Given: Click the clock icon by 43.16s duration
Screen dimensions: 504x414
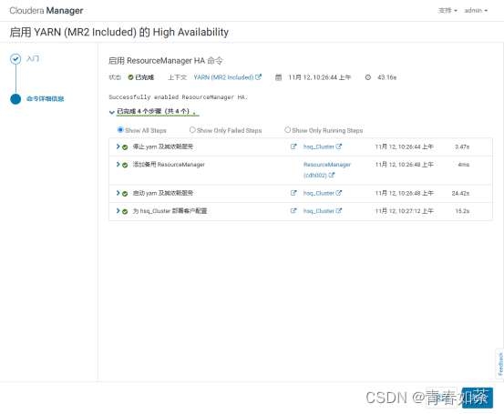Looking at the screenshot, I should click(368, 77).
